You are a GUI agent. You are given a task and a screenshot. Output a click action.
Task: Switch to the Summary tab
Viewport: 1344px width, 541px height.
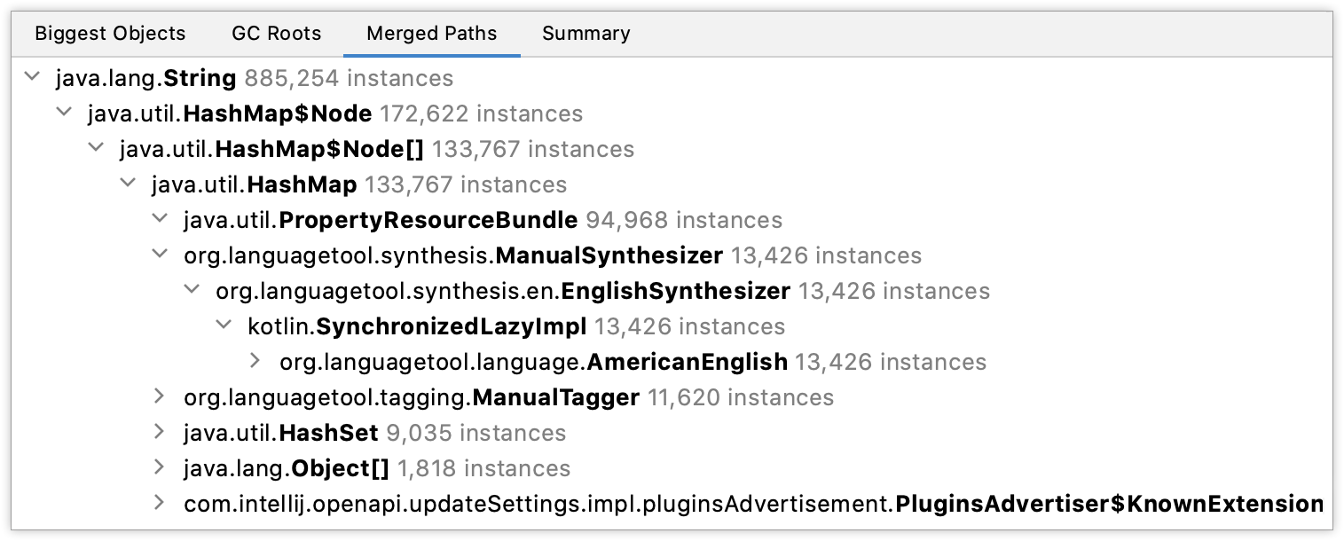tap(586, 33)
